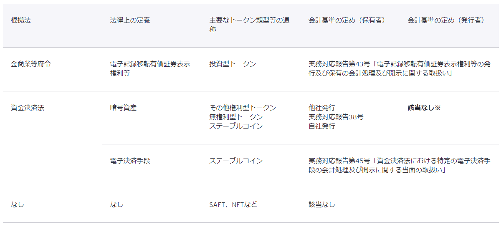
Task: Click the 暗号資産 cell
Action: point(123,108)
